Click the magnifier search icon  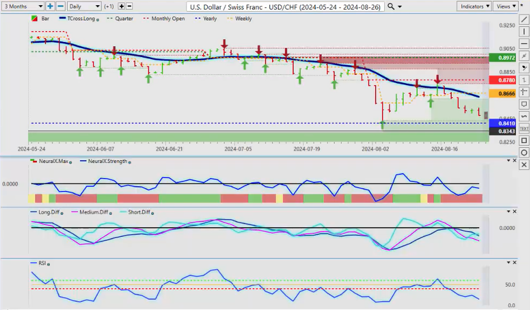(x=391, y=6)
